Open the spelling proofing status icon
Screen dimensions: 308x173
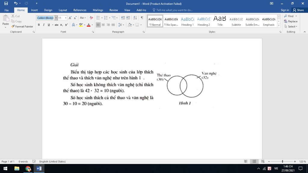point(34,161)
